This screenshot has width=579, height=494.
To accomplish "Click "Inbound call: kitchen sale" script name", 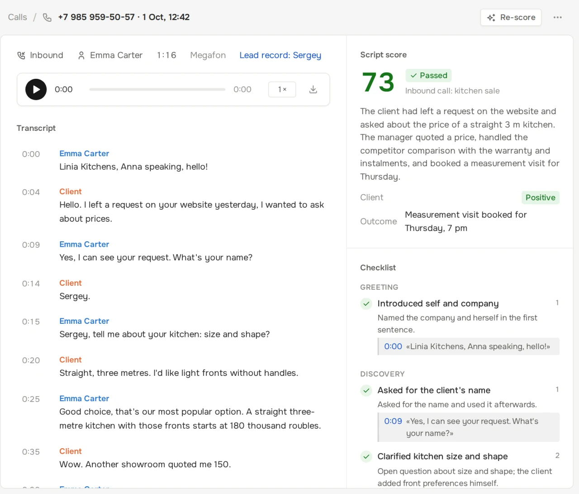I will [x=452, y=91].
